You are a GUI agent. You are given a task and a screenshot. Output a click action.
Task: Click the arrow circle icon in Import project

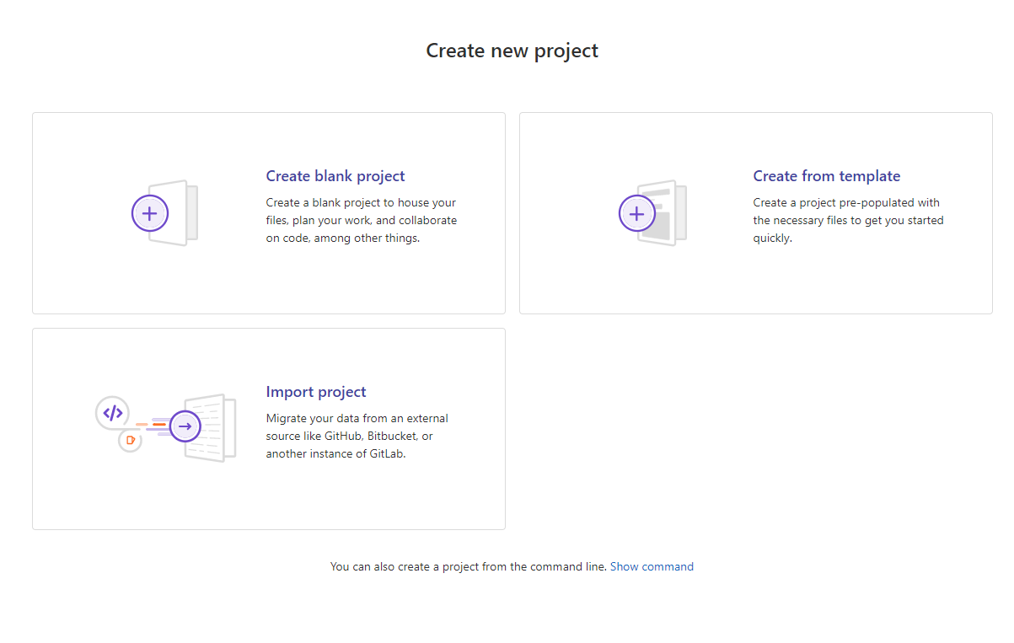point(185,426)
